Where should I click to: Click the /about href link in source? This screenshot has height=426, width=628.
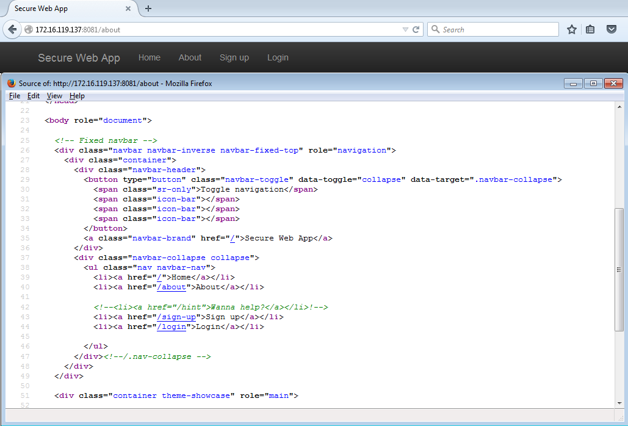171,287
